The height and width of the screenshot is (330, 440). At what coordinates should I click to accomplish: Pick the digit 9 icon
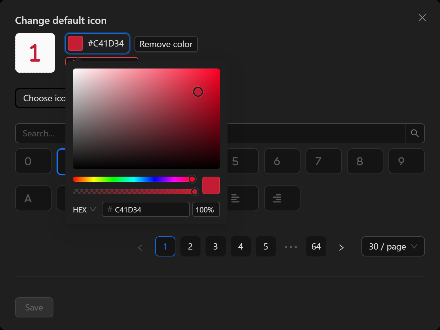[x=407, y=161]
